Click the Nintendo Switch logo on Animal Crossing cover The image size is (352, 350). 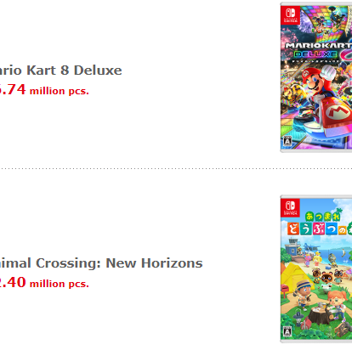pos(290,207)
